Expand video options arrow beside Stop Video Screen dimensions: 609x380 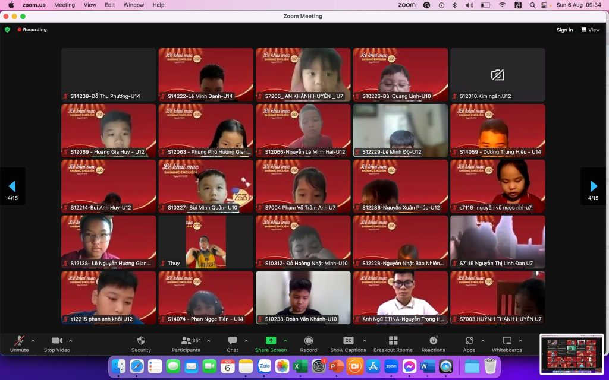[71, 341]
